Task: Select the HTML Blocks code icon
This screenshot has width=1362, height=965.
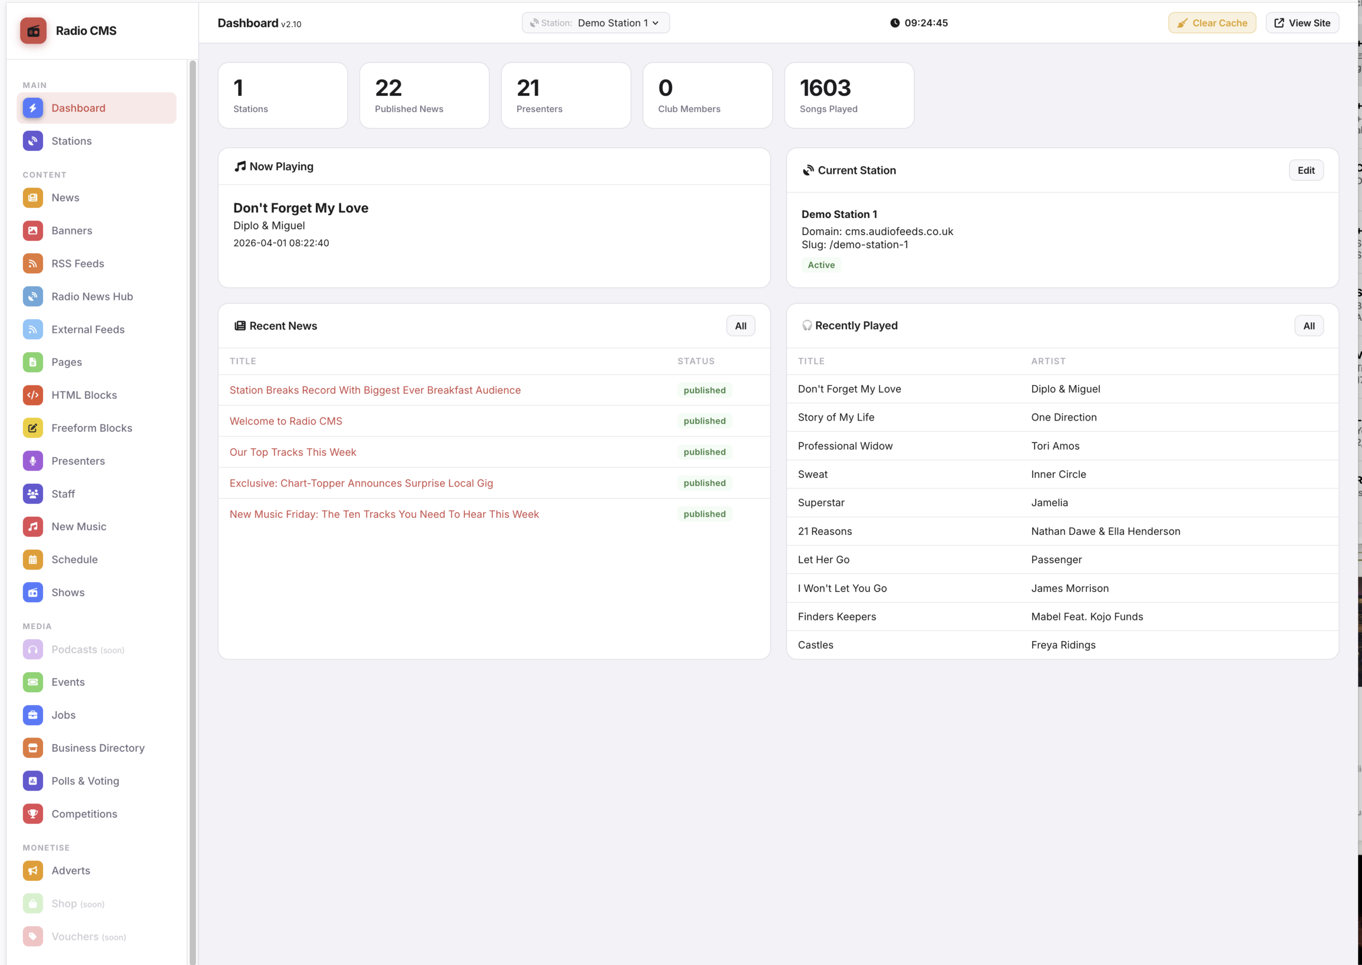Action: (32, 395)
